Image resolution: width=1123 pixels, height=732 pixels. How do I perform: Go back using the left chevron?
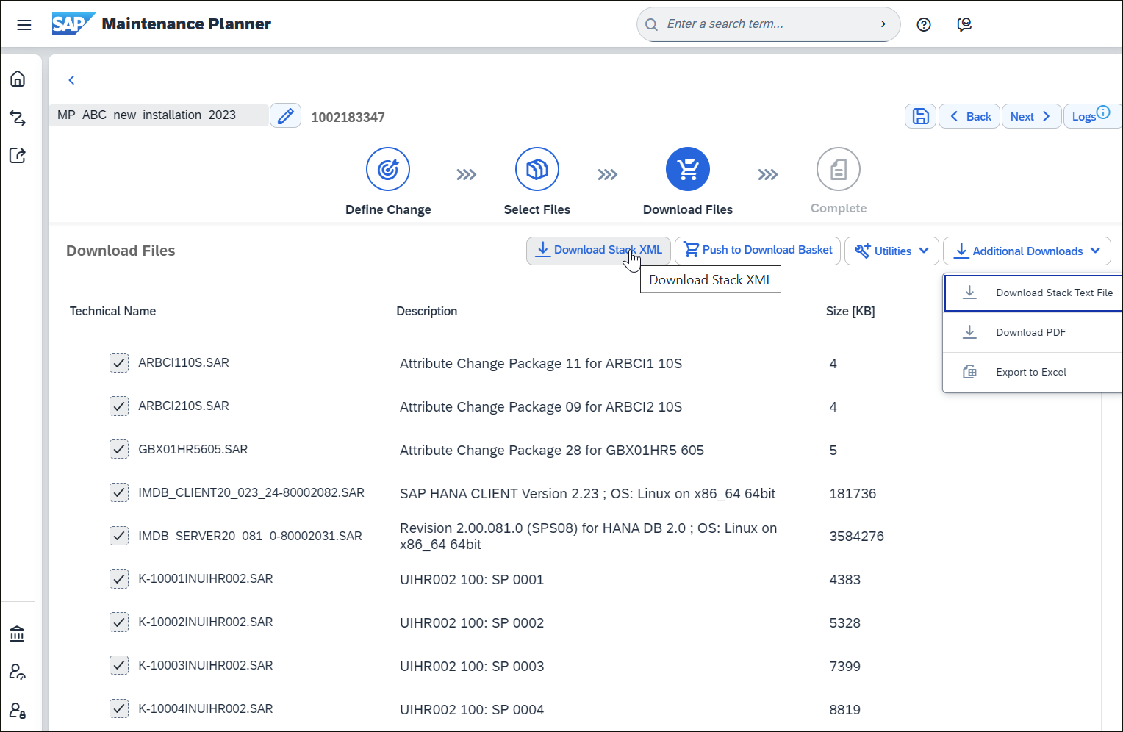point(71,80)
